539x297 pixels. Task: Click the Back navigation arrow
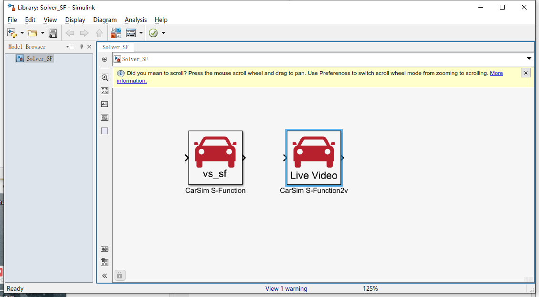pyautogui.click(x=70, y=33)
